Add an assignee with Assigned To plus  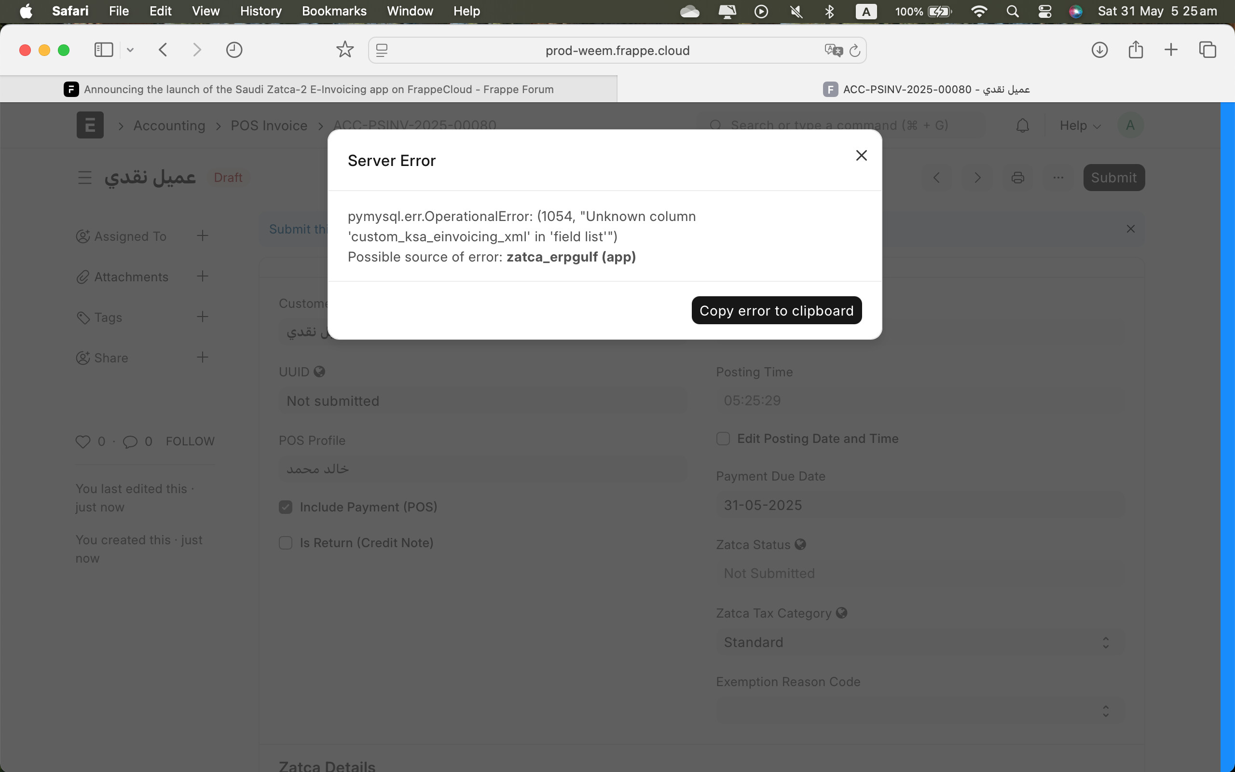tap(202, 236)
